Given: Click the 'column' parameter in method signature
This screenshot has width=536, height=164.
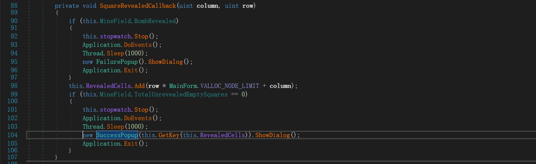Looking at the screenshot, I should pyautogui.click(x=207, y=6).
